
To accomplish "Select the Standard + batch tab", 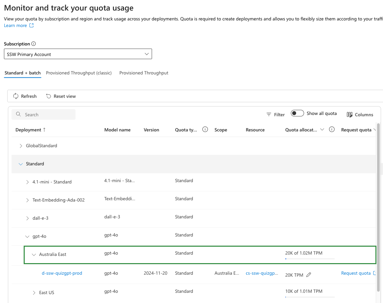I will 22,73.
